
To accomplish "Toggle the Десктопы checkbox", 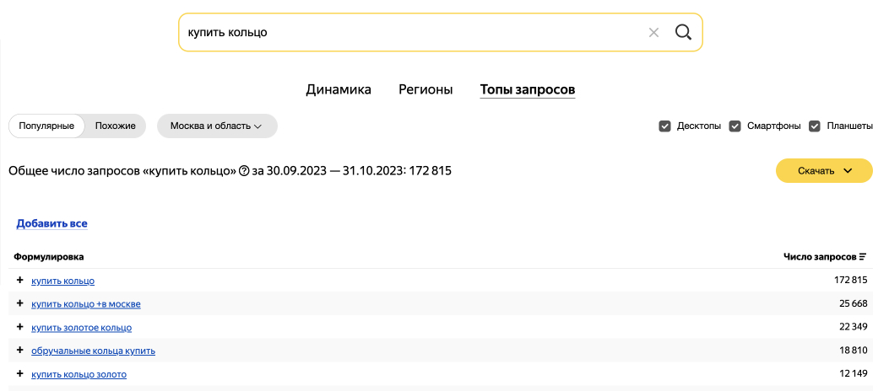I will (665, 126).
